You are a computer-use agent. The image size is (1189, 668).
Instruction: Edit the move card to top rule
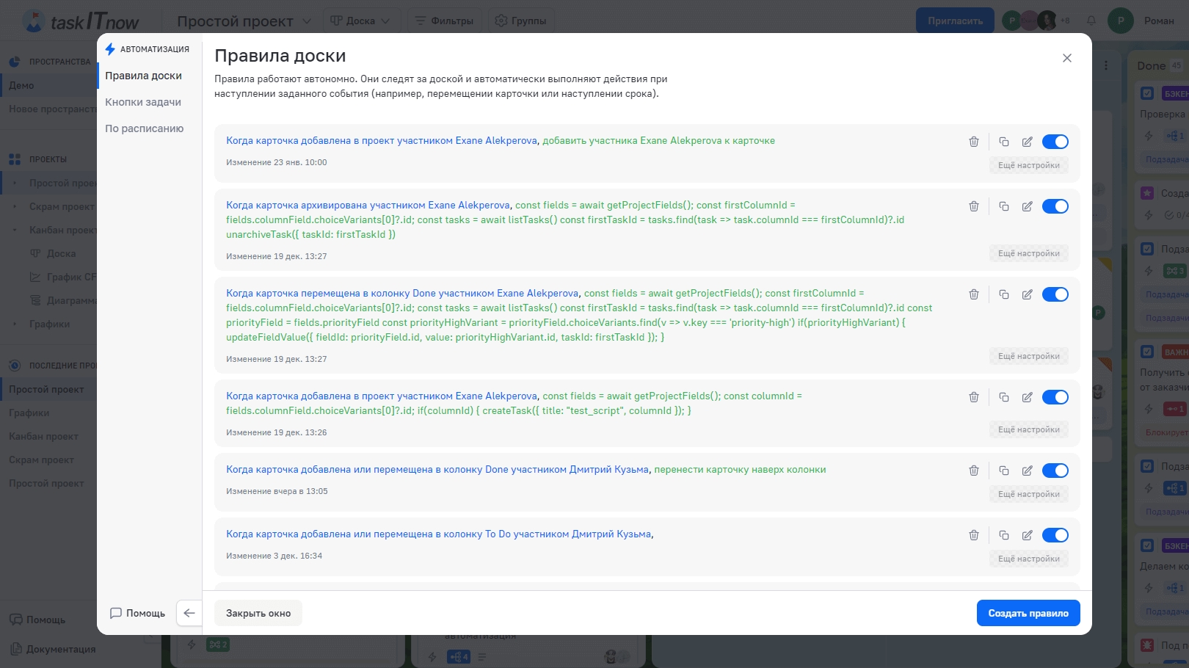[1027, 471]
